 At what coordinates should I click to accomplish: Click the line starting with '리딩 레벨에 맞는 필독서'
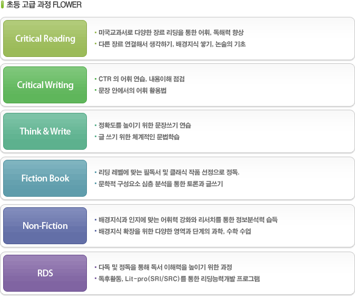click(169, 172)
